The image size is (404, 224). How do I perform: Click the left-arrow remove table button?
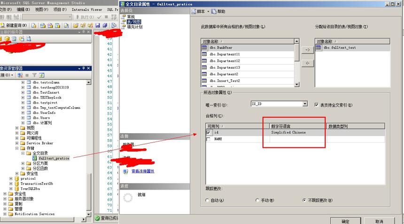[x=307, y=63]
